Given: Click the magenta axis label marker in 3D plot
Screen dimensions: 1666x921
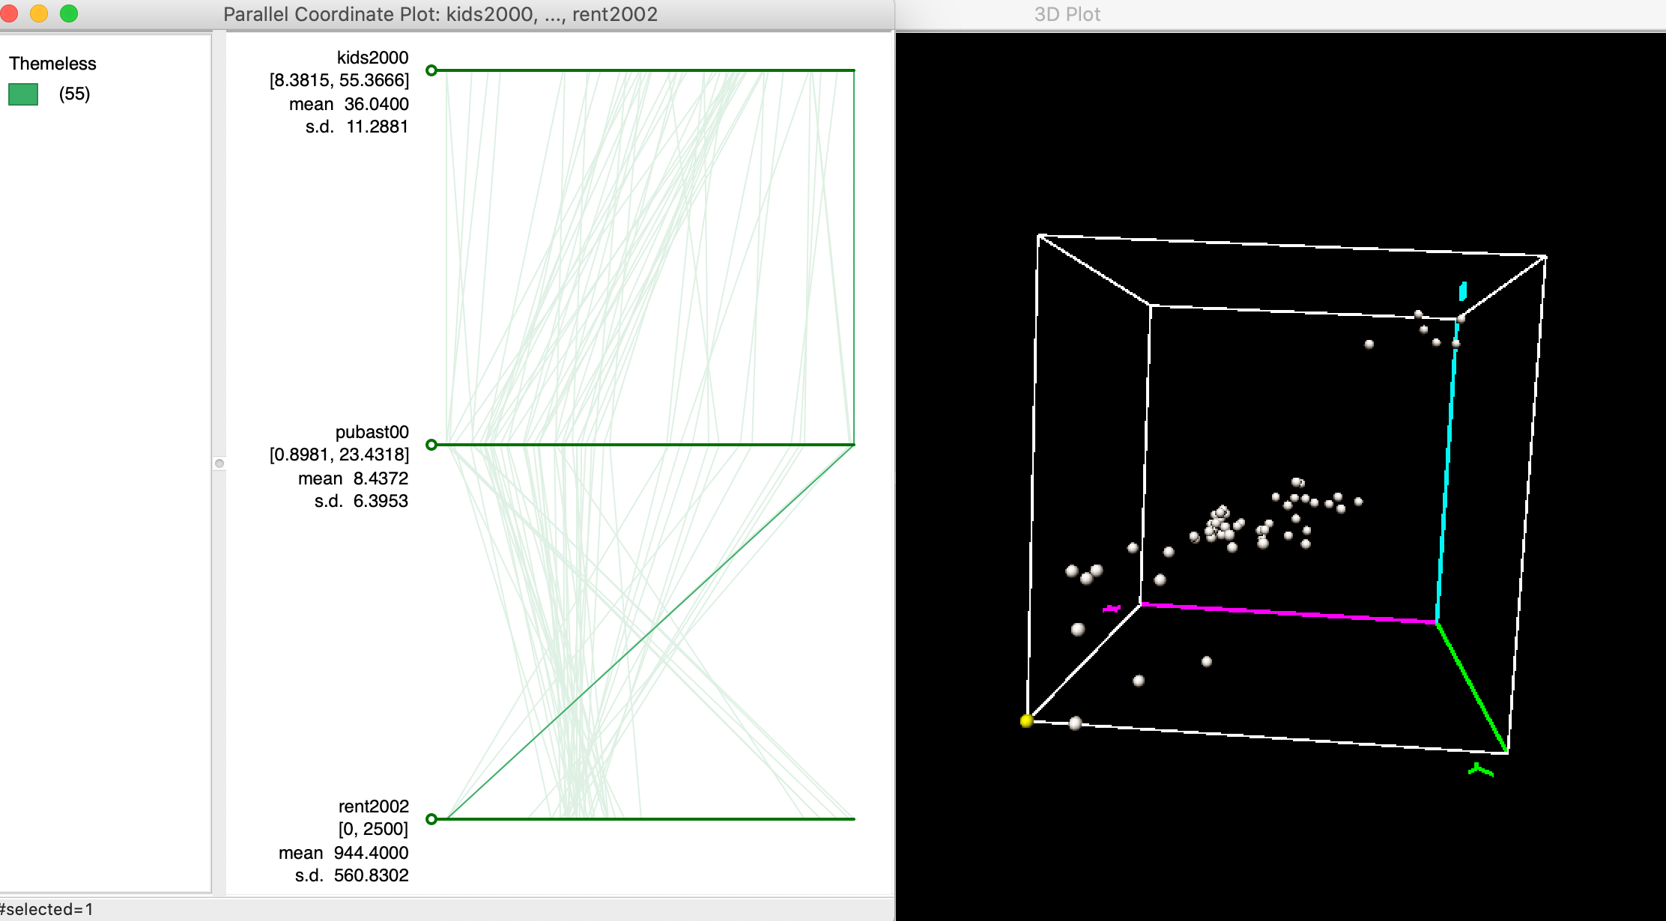Looking at the screenshot, I should 1112,609.
